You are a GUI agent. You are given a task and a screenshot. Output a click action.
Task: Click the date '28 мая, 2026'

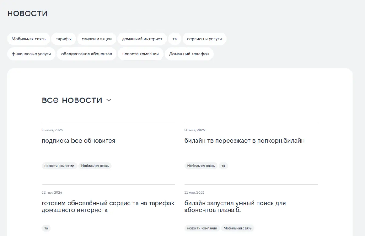[195, 130]
